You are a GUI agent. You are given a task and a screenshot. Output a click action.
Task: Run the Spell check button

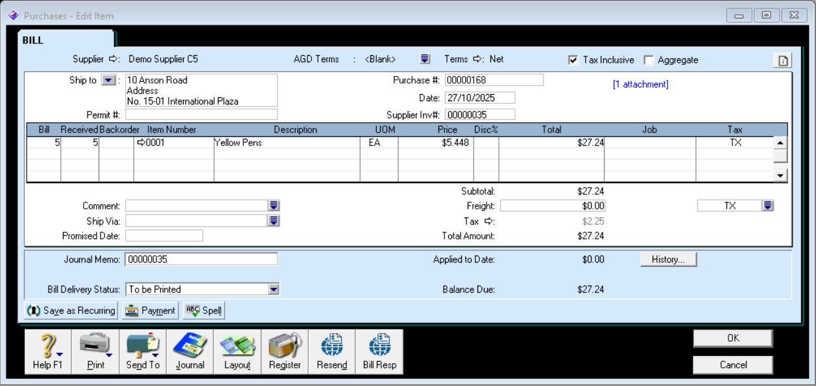204,311
